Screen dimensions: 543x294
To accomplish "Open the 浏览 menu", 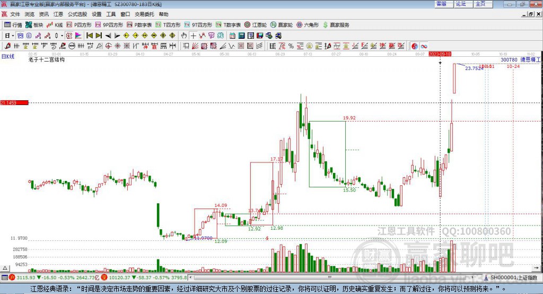I will (x=30, y=14).
